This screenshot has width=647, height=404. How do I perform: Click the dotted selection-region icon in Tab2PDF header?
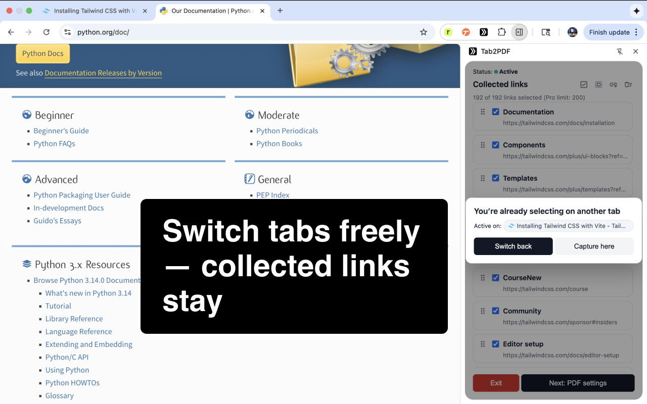[x=598, y=84]
